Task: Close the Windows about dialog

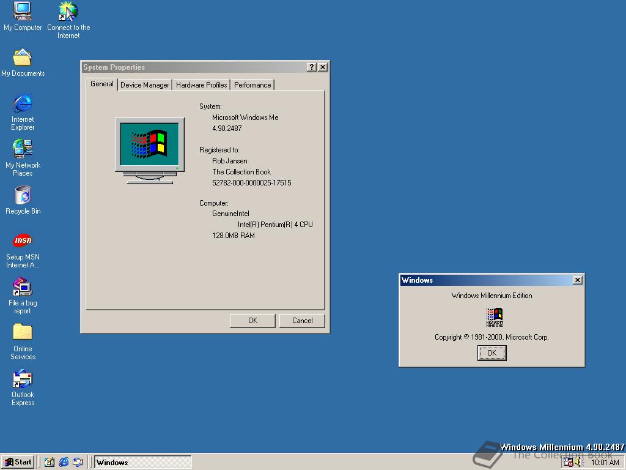Action: pyautogui.click(x=577, y=280)
